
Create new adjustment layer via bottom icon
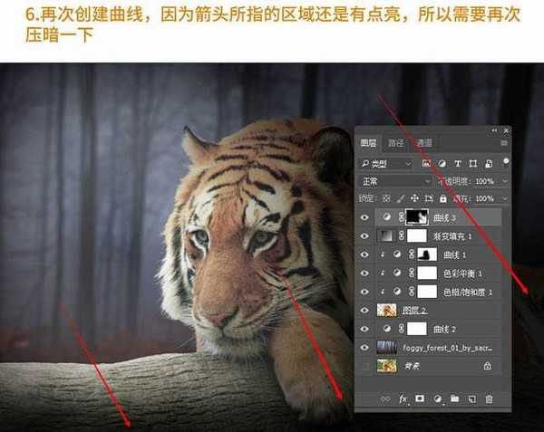point(437,398)
